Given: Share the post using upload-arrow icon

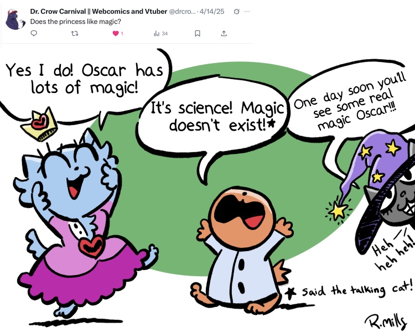Looking at the screenshot, I should [x=224, y=33].
